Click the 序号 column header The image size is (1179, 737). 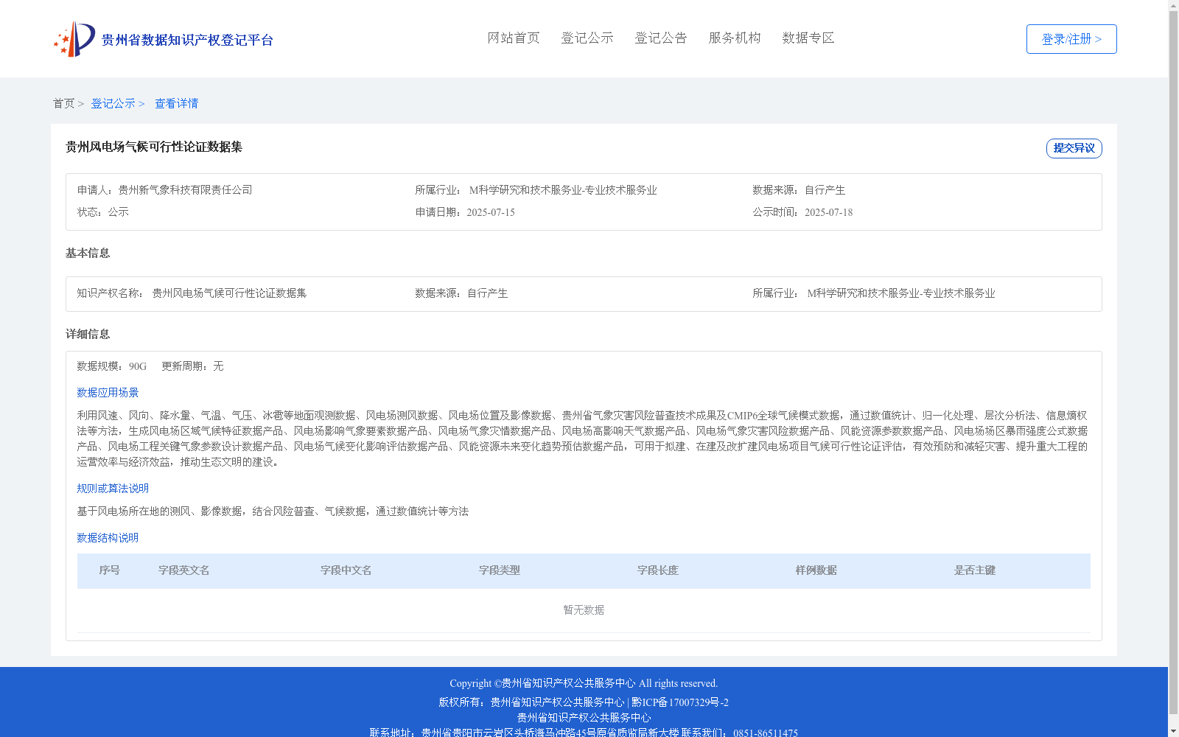pos(110,570)
